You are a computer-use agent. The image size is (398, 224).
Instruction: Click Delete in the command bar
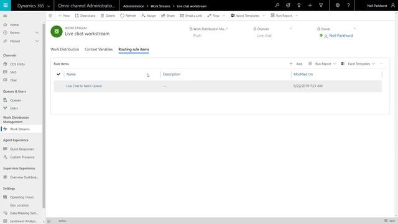coord(108,16)
